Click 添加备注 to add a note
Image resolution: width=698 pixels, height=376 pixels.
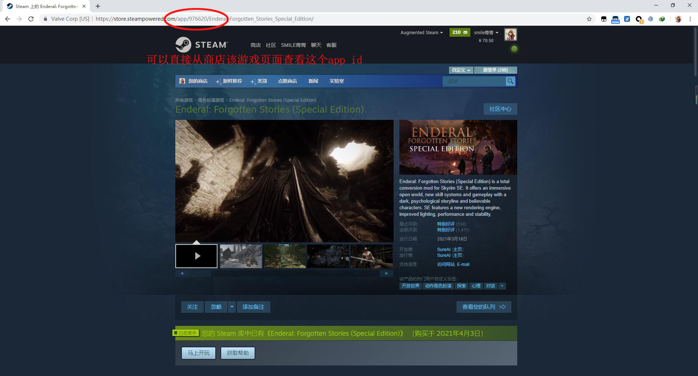[x=254, y=307]
